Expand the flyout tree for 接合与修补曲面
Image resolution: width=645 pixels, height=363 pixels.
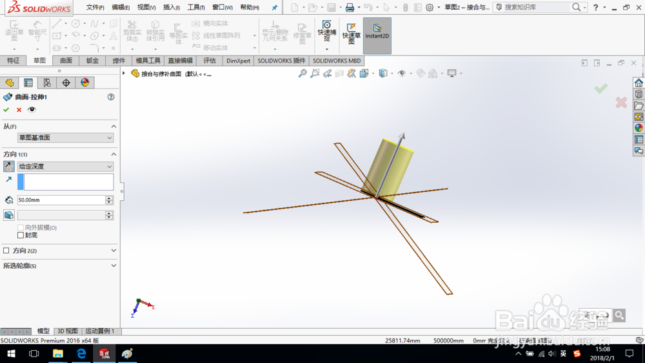tap(124, 74)
